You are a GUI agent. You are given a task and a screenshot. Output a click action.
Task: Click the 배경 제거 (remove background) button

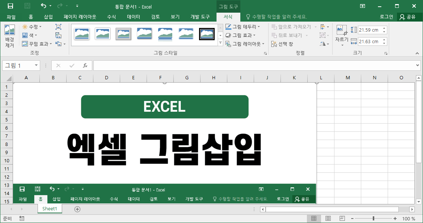(9, 36)
